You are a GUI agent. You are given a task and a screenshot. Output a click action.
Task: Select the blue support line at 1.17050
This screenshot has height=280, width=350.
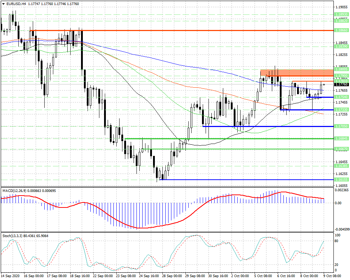pos(268,127)
